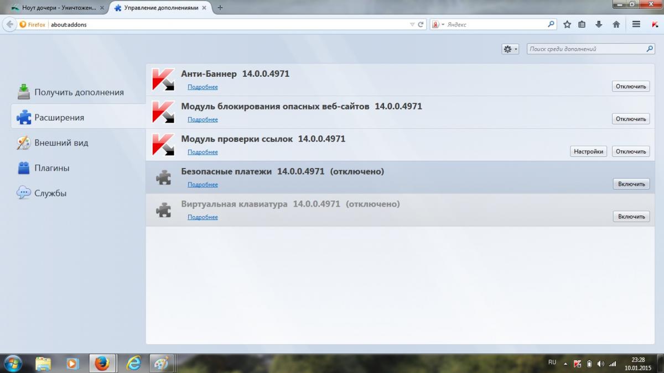Click the magnifier in the add-ons search field

[650, 49]
